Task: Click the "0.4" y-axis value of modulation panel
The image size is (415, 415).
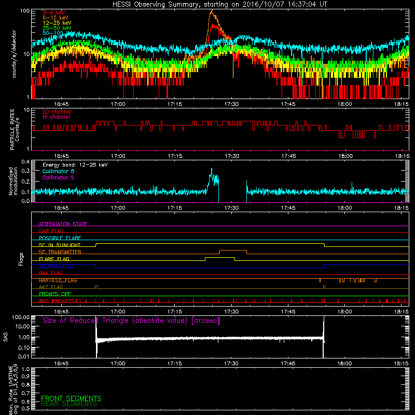Action: pos(25,162)
